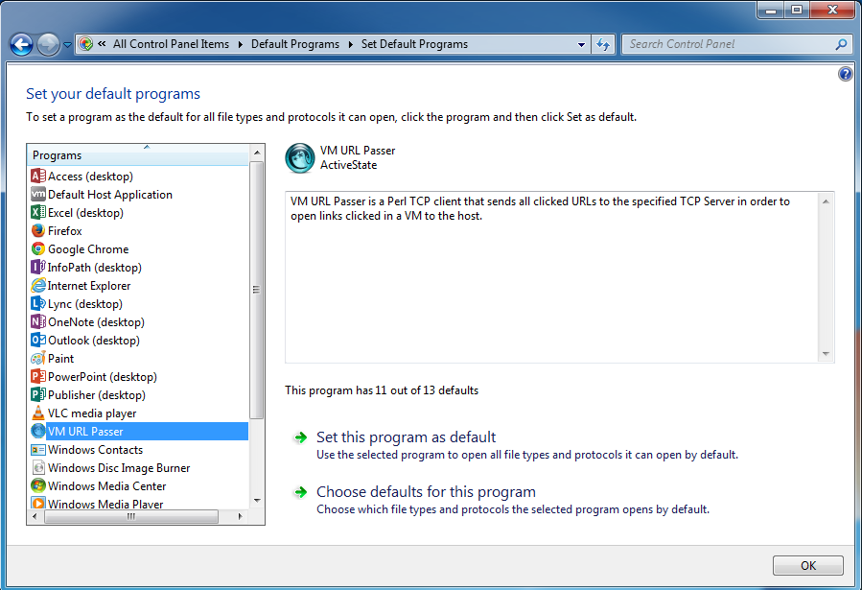862x590 pixels.
Task: Open the Help question mark icon
Action: coord(845,74)
